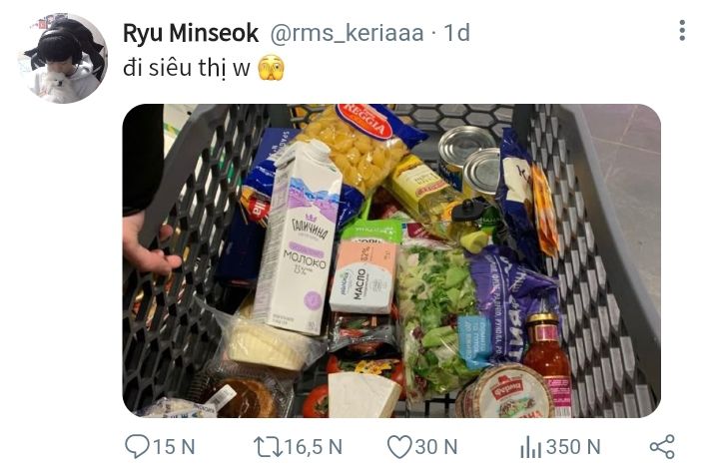
Task: Open Ryu Minseok's profile avatar
Action: click(x=62, y=58)
